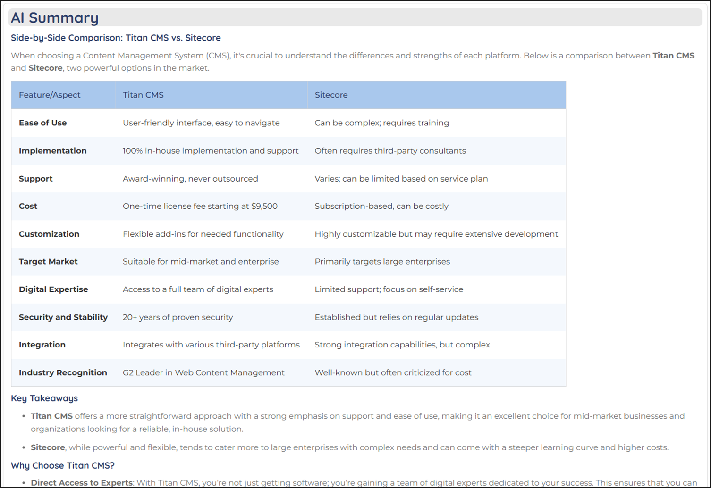Select the Integration row label
711x488 pixels.
click(x=42, y=345)
